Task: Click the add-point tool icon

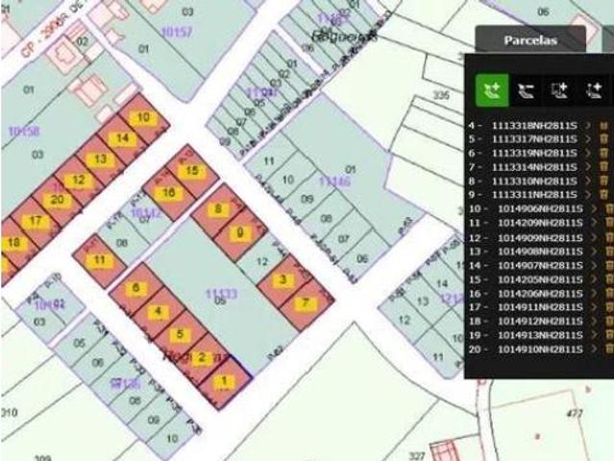Action: [594, 90]
